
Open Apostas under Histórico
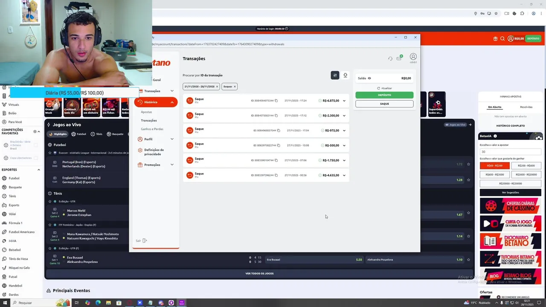146,112
